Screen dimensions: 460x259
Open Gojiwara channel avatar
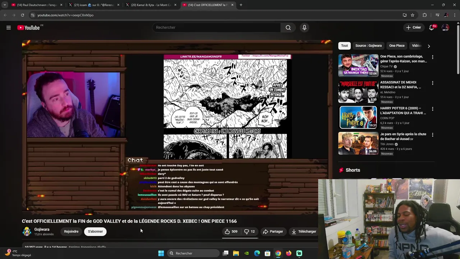27,232
